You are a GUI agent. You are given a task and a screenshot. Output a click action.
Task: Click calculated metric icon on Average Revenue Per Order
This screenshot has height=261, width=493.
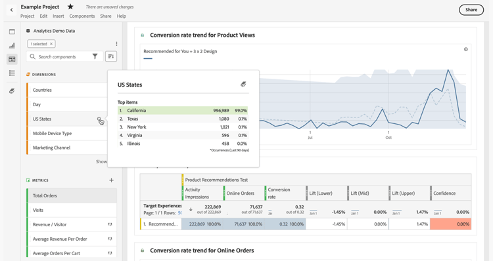point(110,239)
